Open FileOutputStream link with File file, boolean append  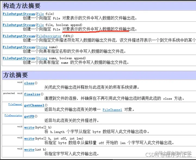tap(19, 25)
